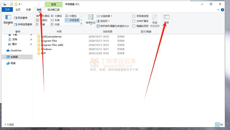Enable the 项目复选框 checkbox
Image resolution: width=230 pixels, height=130 pixels.
[134, 16]
